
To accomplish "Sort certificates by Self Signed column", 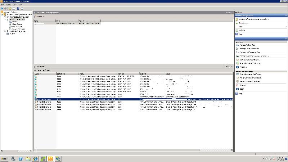I will (67, 74).
